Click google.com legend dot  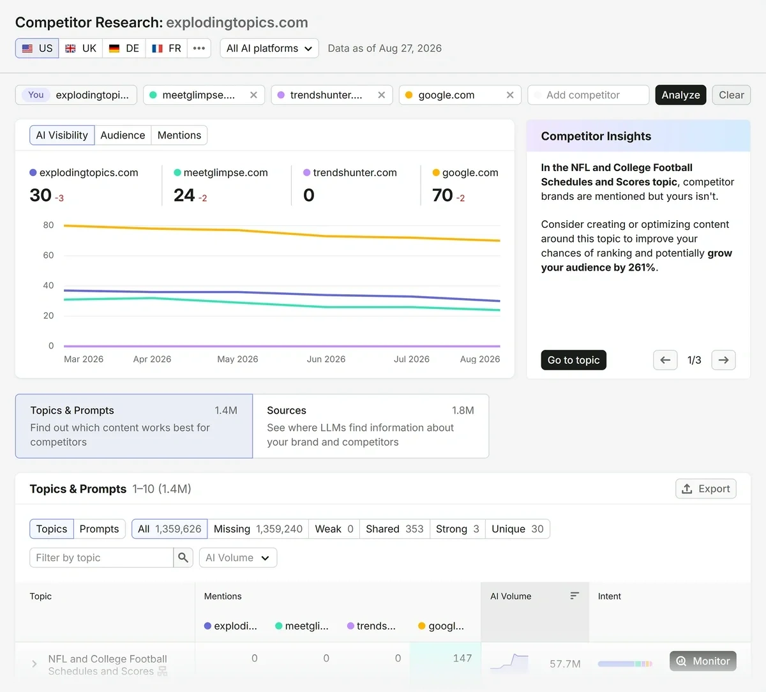coord(436,173)
